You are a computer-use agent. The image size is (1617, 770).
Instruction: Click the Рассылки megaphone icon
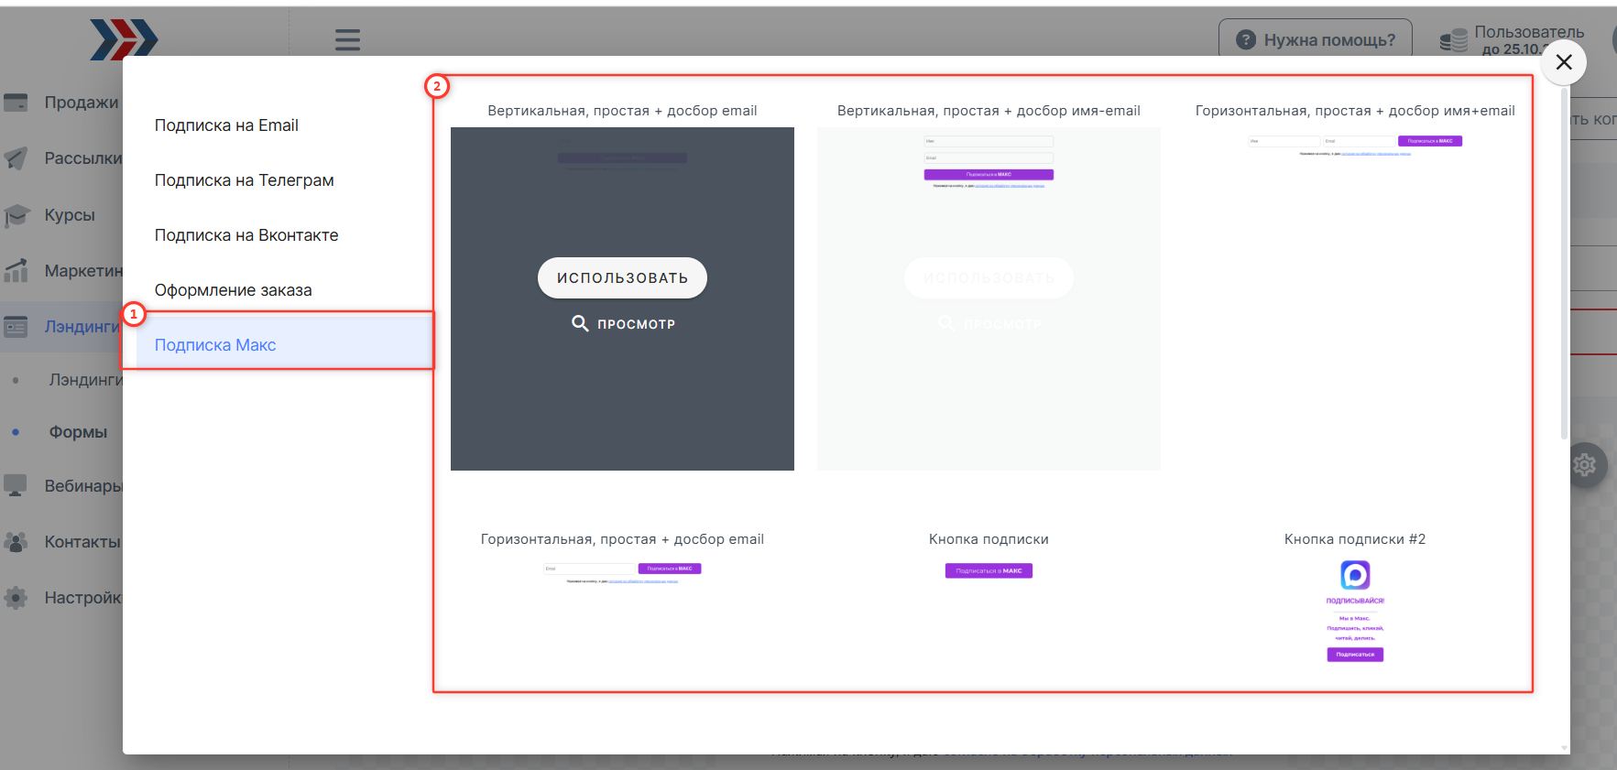(x=16, y=158)
